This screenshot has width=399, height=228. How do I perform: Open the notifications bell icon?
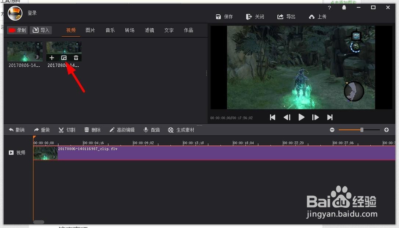pyautogui.click(x=344, y=8)
